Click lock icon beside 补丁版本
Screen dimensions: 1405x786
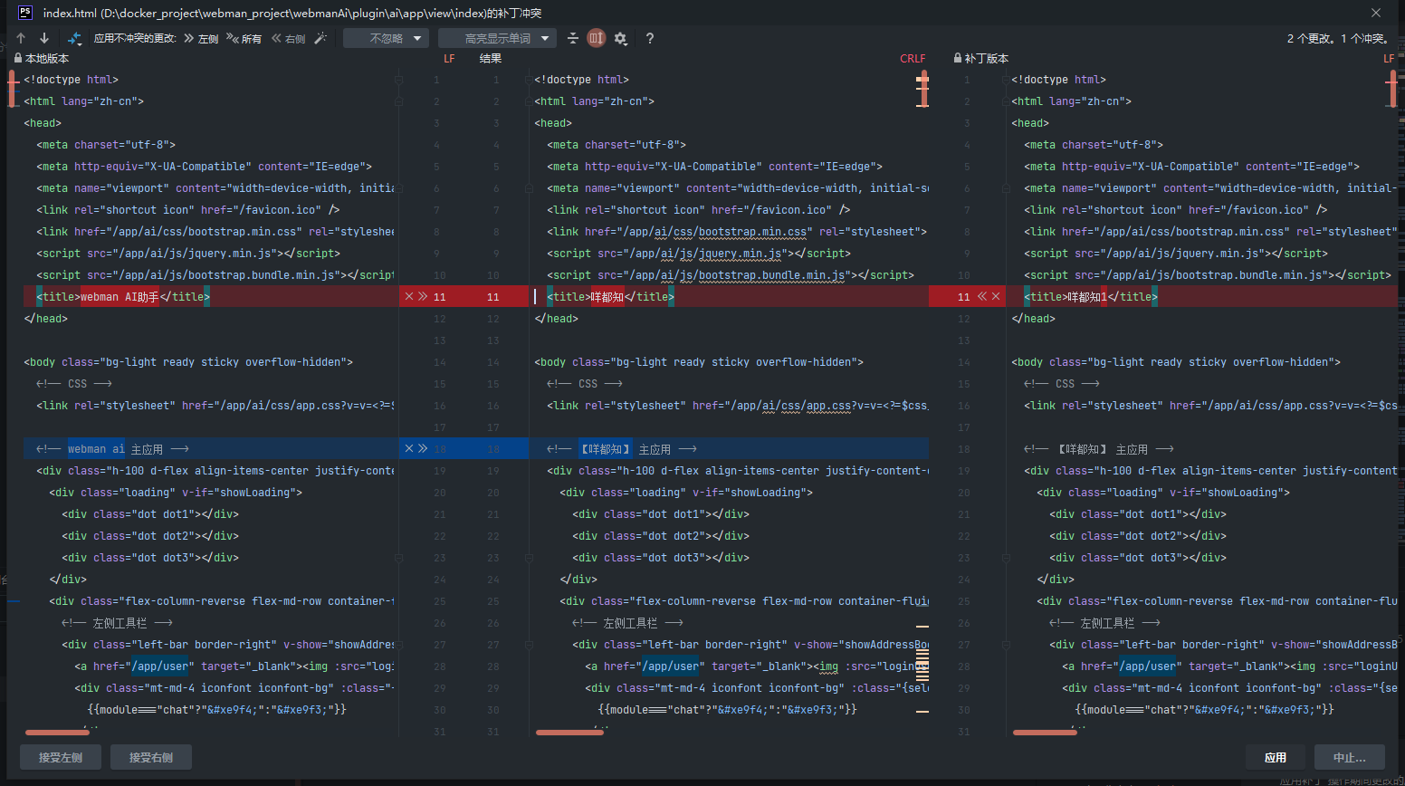(958, 58)
